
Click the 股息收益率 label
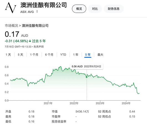click(x=59, y=121)
